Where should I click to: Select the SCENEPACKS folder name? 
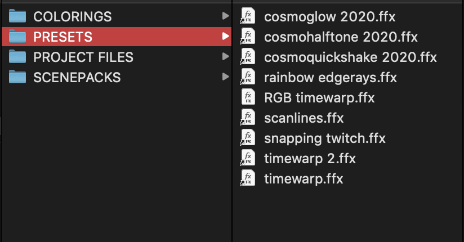pos(77,77)
